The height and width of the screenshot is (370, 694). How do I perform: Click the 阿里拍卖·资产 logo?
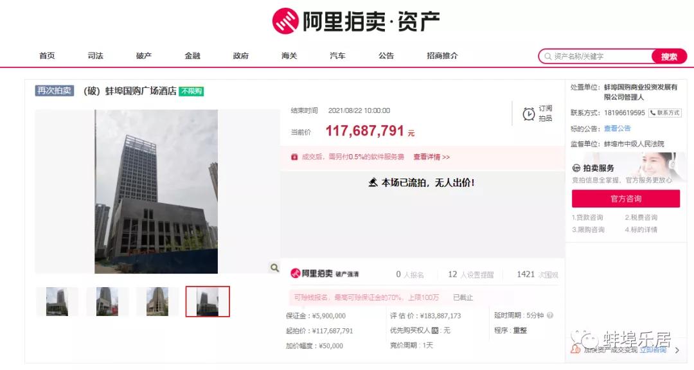click(356, 21)
